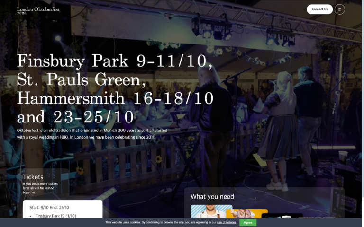Image resolution: width=364 pixels, height=227 pixels.
Task: Open the hamburger menu icon
Action: click(x=340, y=9)
